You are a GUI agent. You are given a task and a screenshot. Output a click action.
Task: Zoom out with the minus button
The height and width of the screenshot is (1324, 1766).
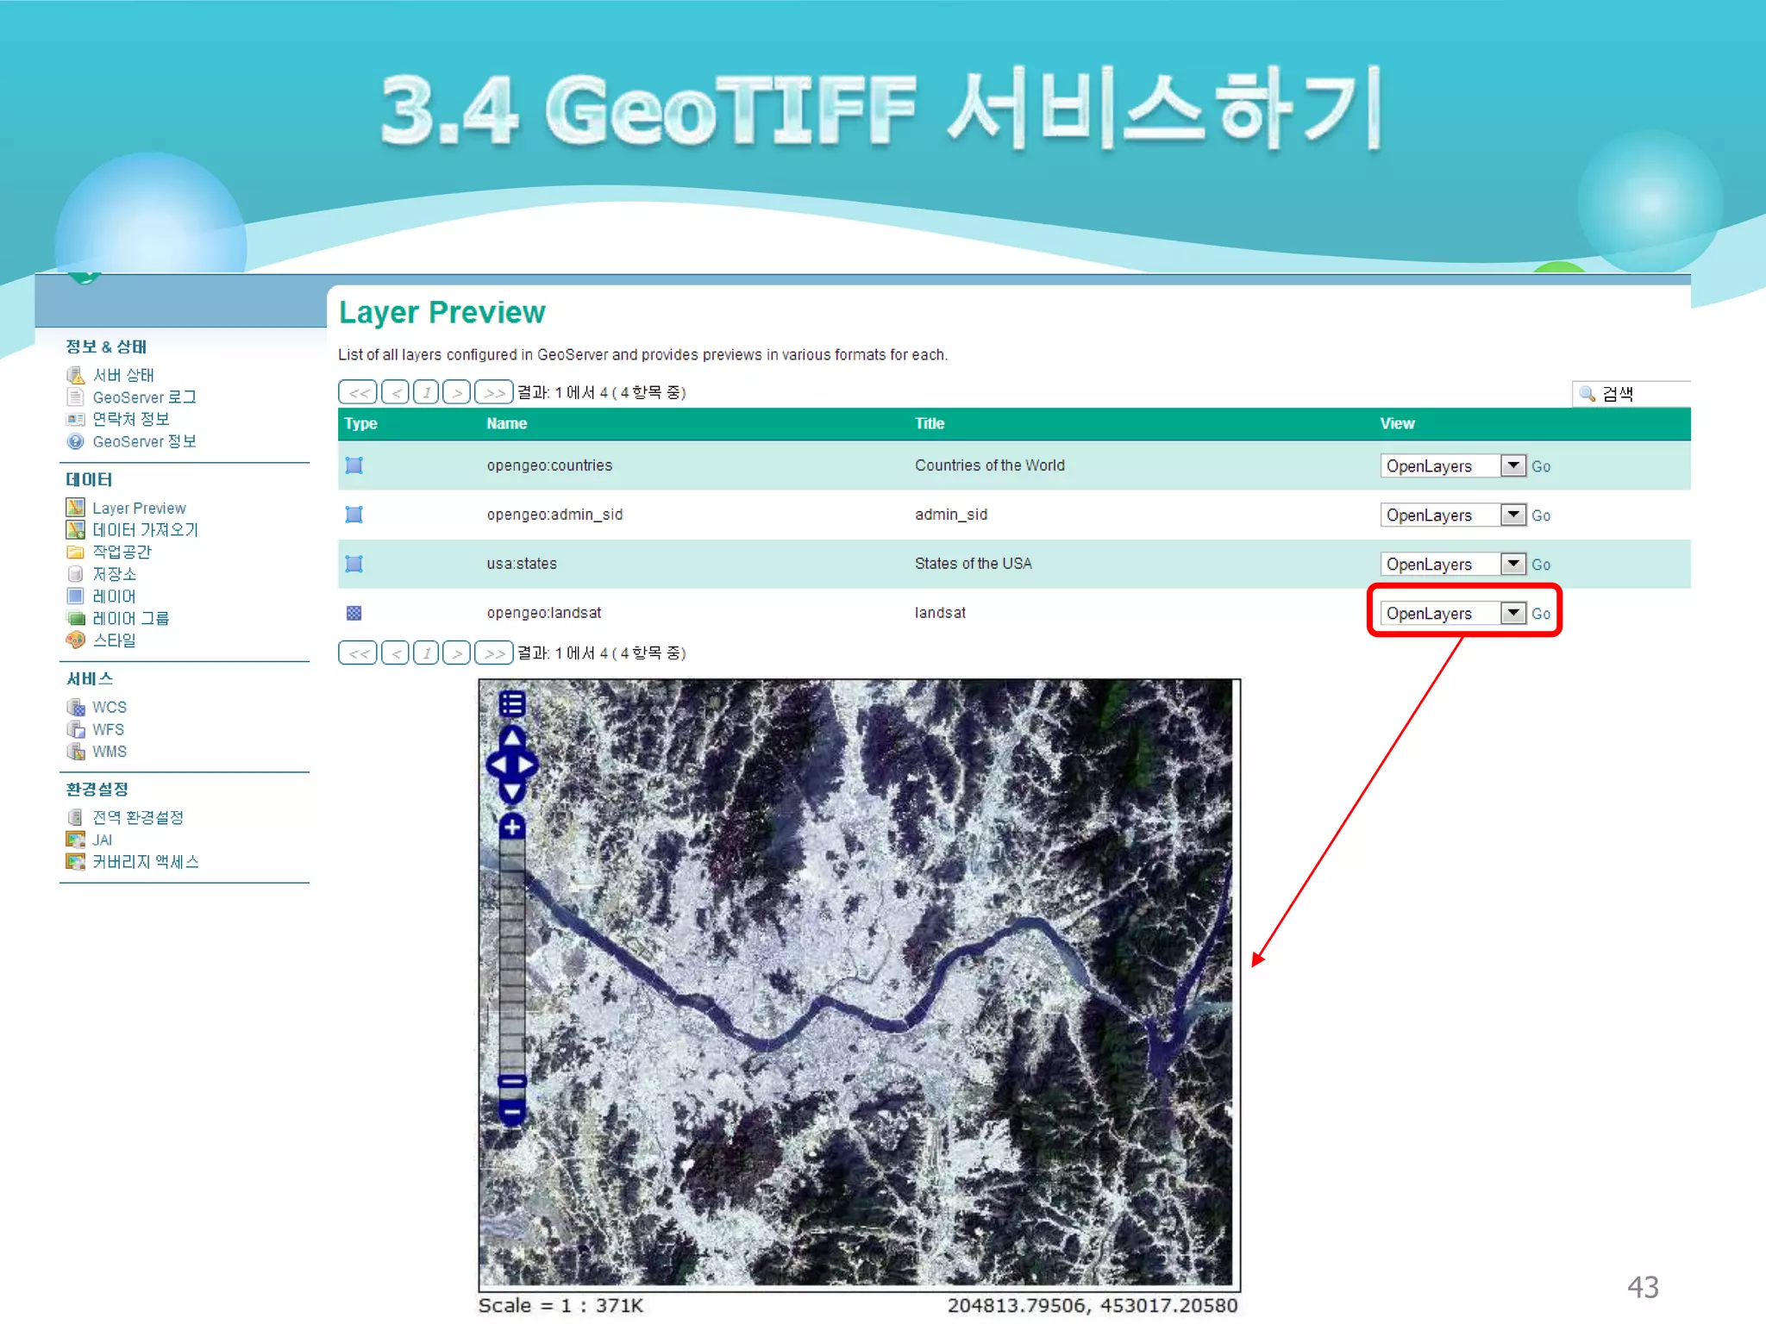coord(512,1111)
